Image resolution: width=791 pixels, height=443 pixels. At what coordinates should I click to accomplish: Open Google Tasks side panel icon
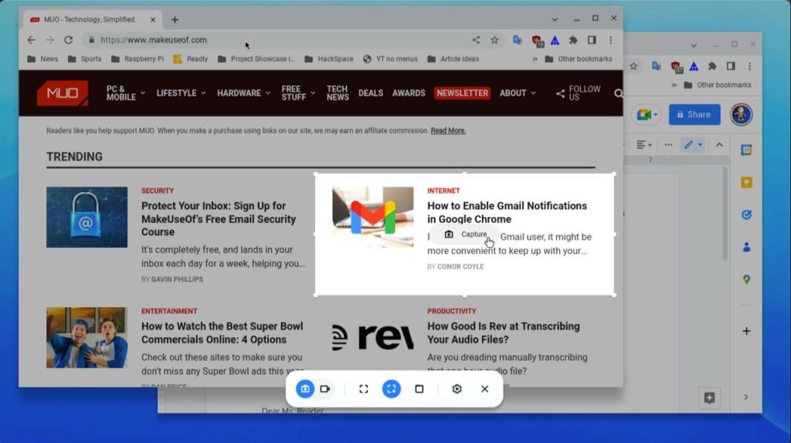[x=747, y=215]
